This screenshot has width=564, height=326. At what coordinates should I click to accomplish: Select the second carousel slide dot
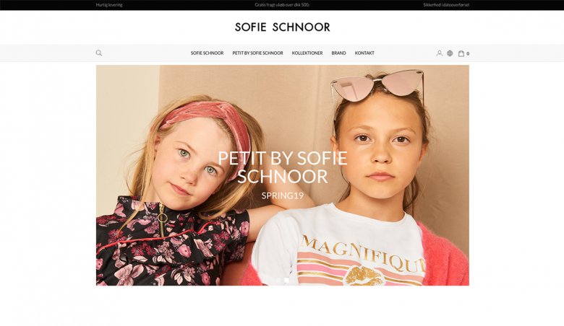tap(286, 280)
